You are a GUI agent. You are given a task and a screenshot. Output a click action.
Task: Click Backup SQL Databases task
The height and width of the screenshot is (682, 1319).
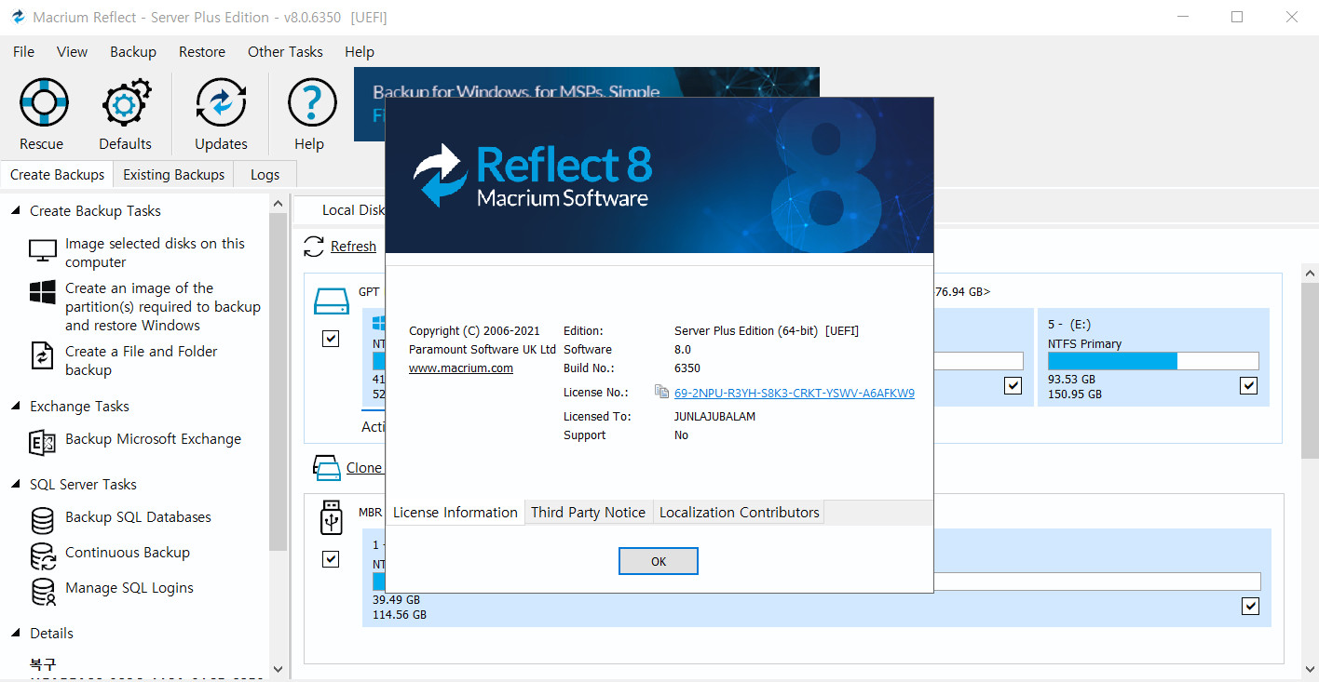tap(138, 517)
